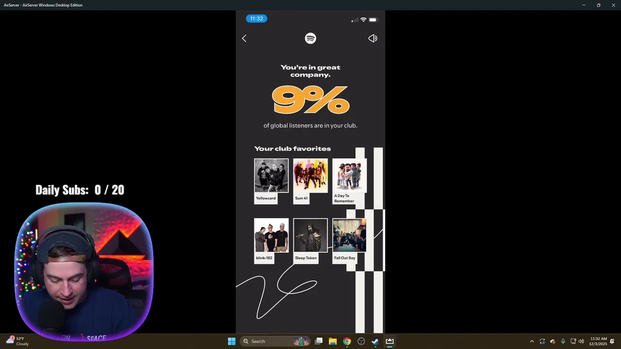Screen dimensions: 621x349
Task: Open the 52°F Cloudy weather widget
Action: coord(17,341)
